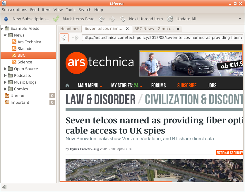This screenshot has height=192, width=245.
Task: Open the Subscriptions menu
Action: click(x=14, y=10)
